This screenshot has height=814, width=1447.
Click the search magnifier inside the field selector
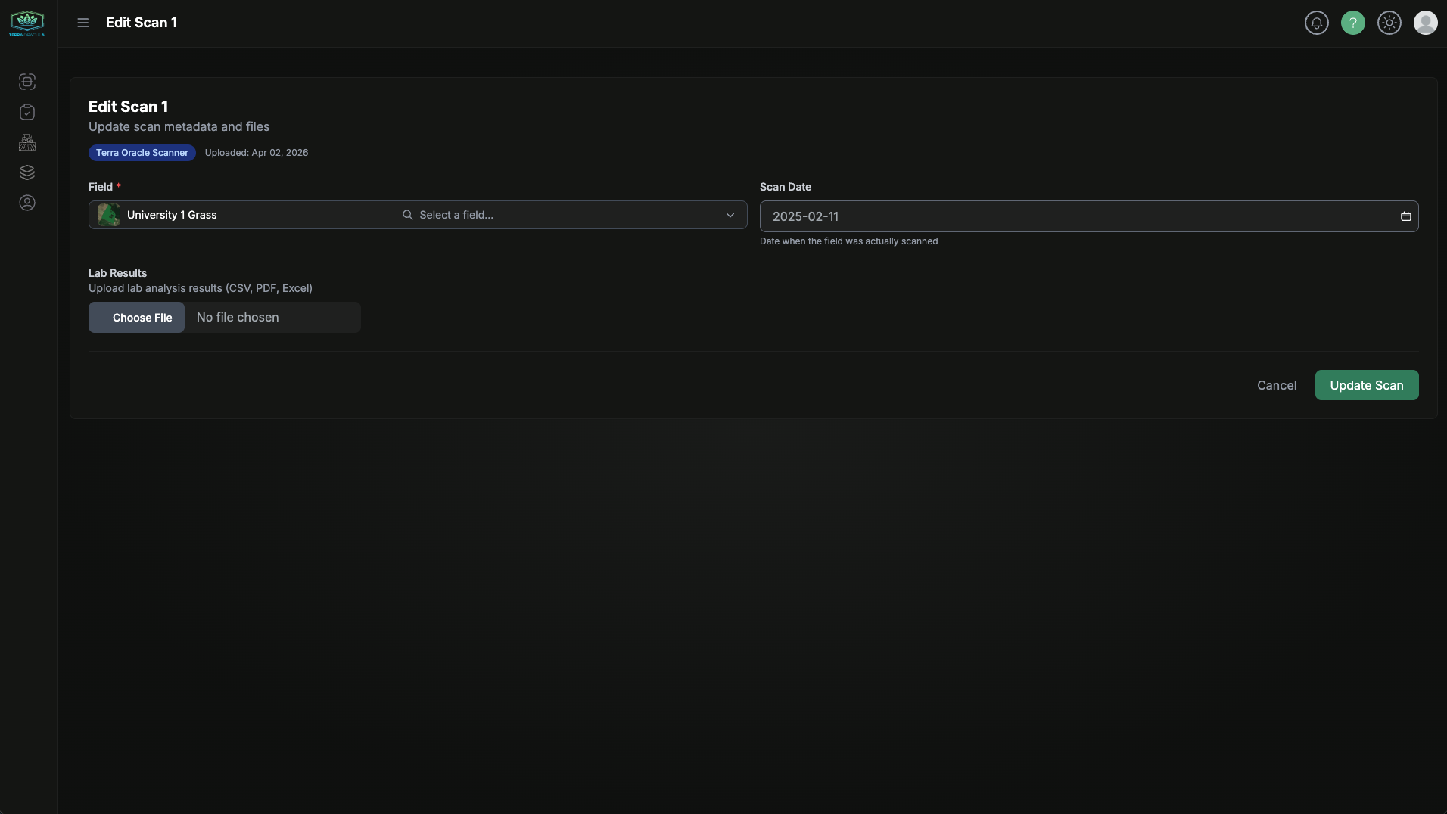[408, 215]
